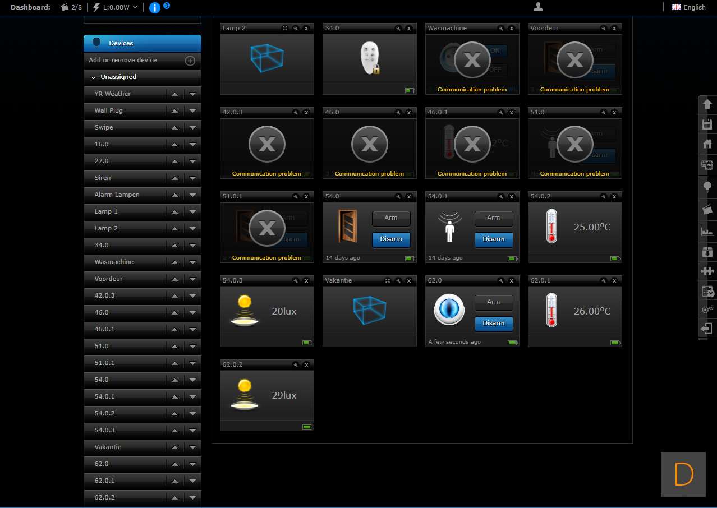
Task: Click the X overlay on the 46.0 widget
Action: coord(370,144)
